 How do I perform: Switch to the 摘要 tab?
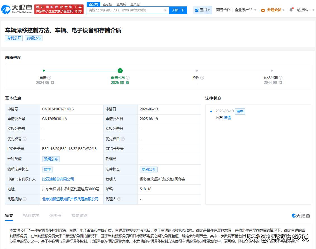click(x=9, y=215)
